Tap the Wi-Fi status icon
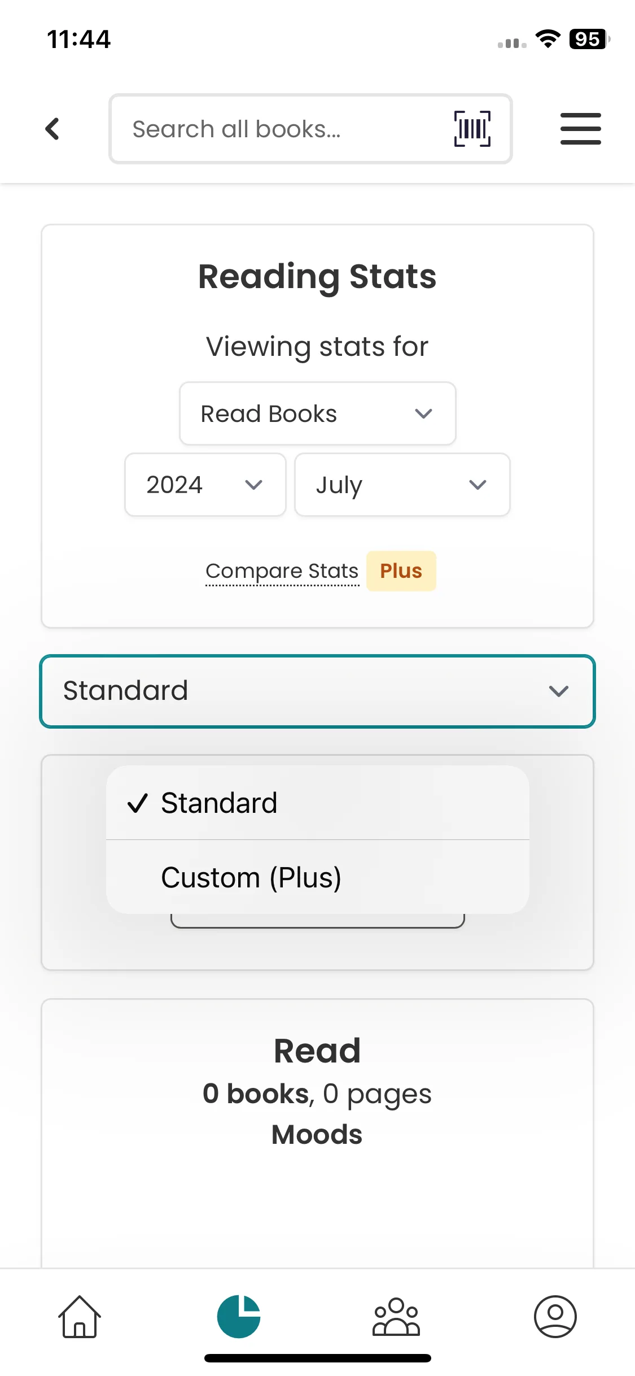The image size is (635, 1376). pyautogui.click(x=548, y=39)
